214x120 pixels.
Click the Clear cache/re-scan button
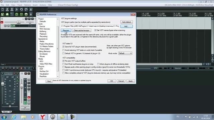(82, 30)
